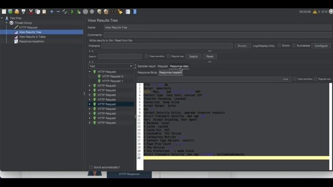
Task: Select HTTP Request-1 sub-result
Action: pyautogui.click(x=112, y=81)
